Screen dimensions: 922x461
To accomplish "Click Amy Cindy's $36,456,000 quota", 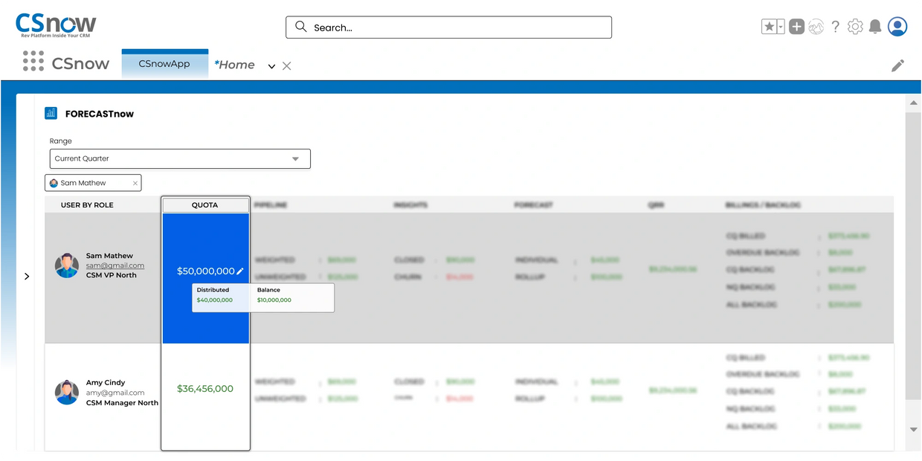I will (x=205, y=389).
